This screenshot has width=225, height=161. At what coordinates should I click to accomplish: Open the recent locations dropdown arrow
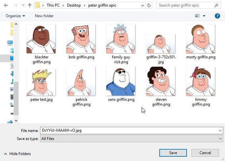tap(23, 6)
